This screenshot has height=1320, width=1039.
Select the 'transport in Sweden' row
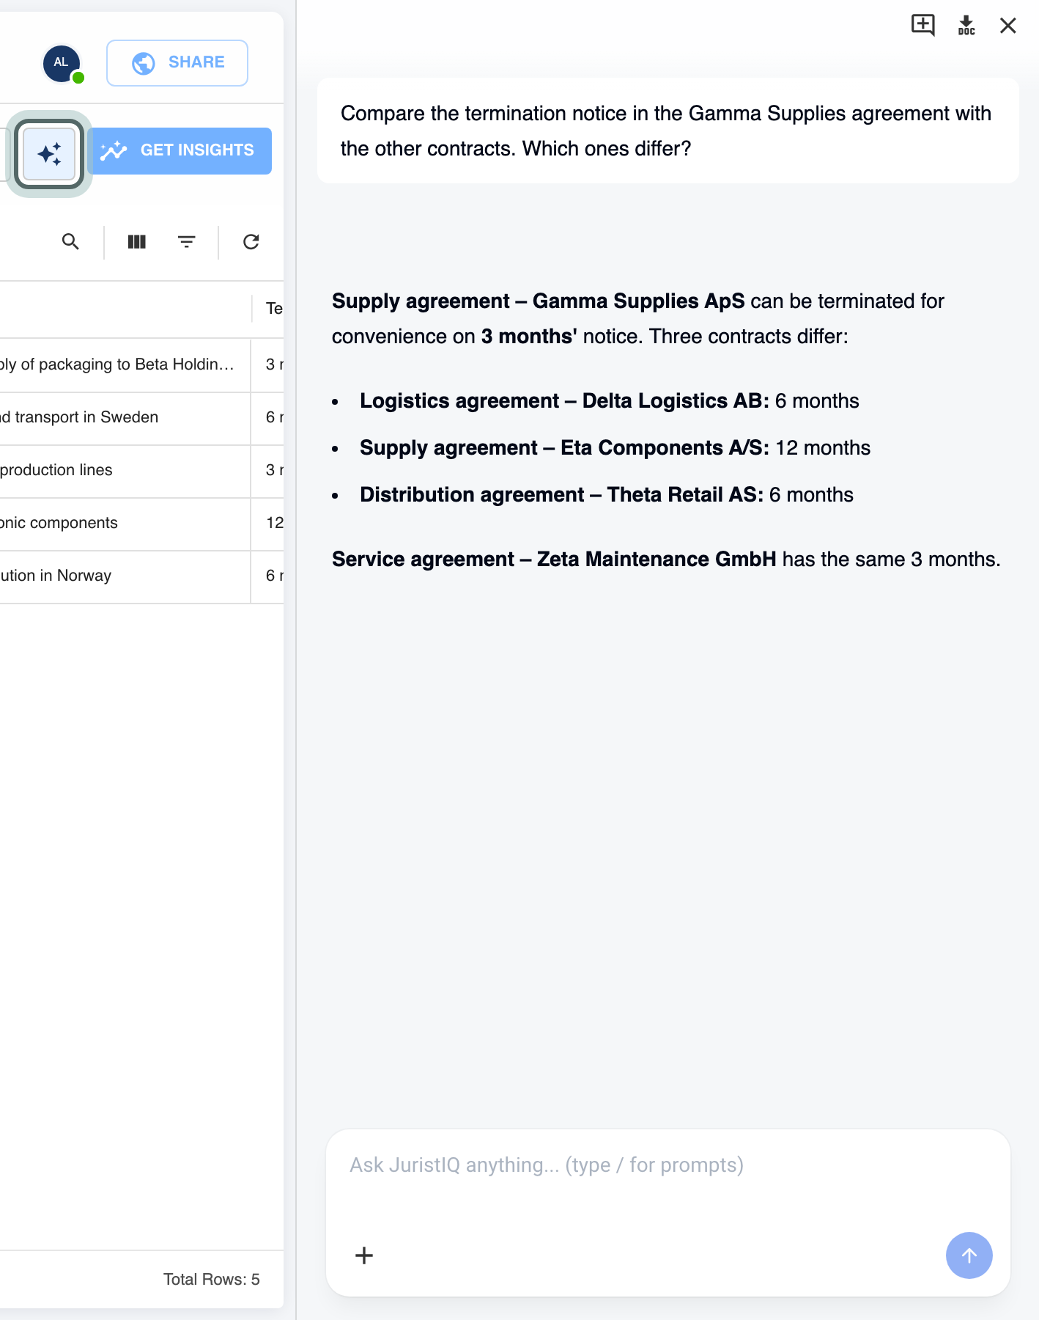(141, 417)
